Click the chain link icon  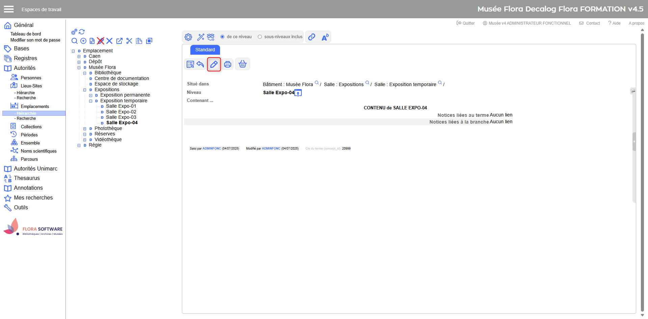coord(312,37)
